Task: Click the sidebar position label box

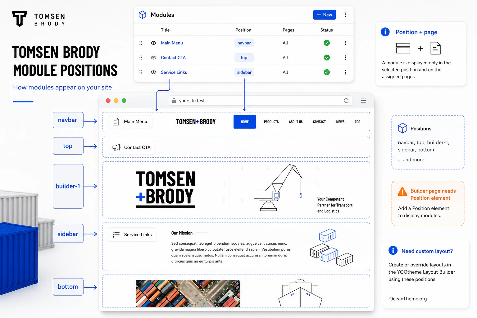Action: click(x=68, y=234)
